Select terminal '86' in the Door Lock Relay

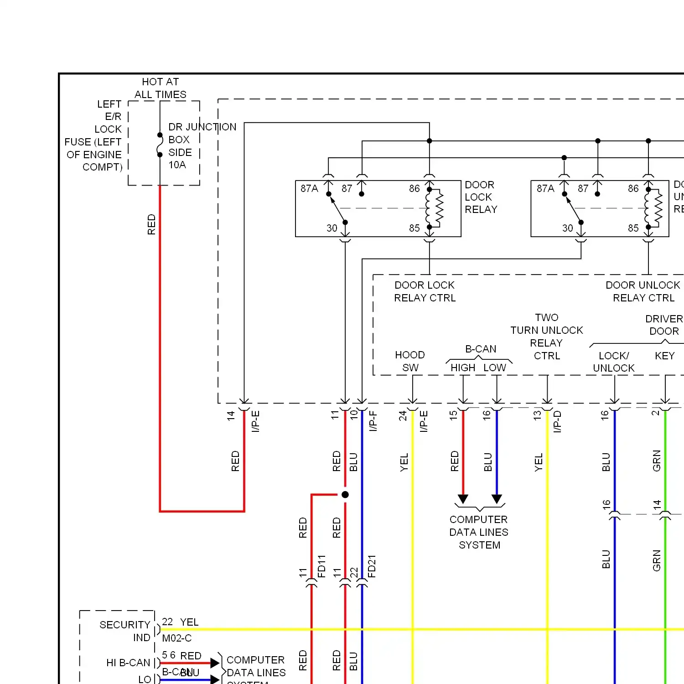[414, 188]
